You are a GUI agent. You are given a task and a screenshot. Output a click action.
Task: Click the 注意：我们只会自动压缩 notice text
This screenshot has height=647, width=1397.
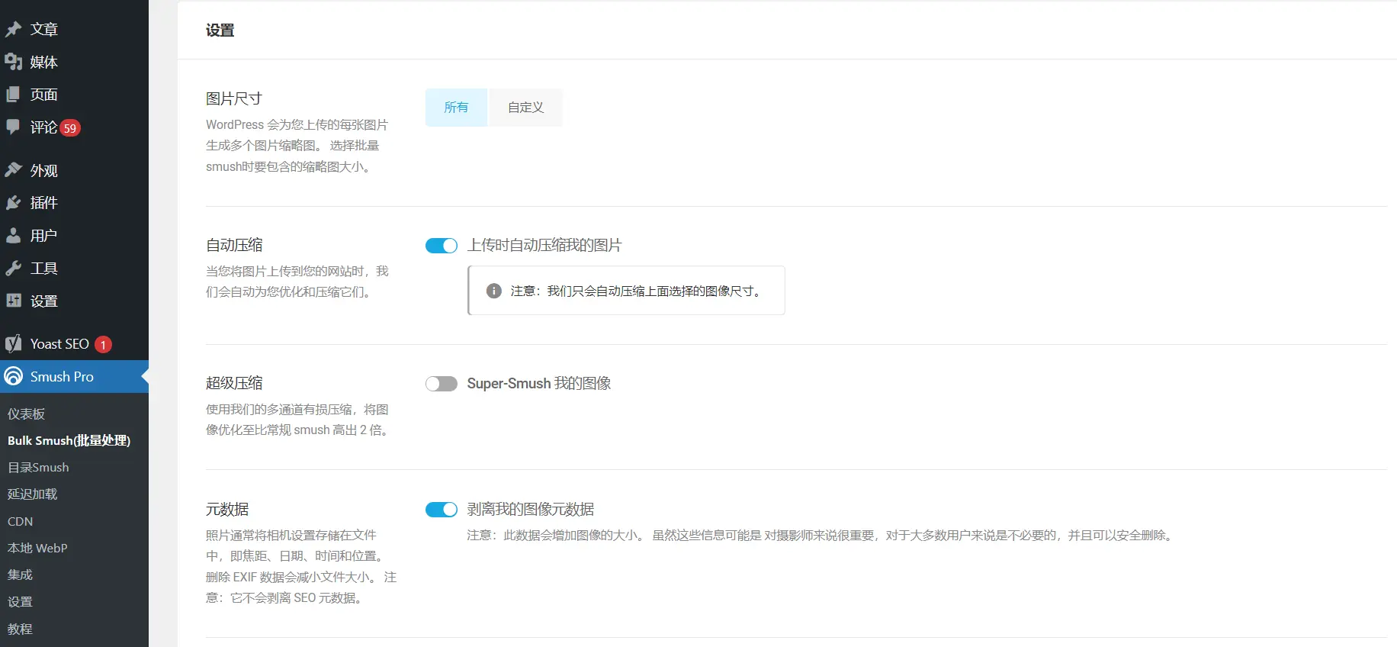[x=637, y=291]
